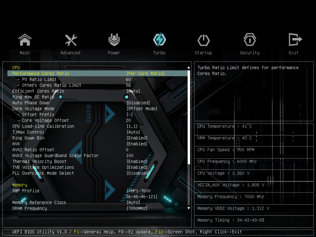Click the Memory VDD2 Voltage 1.312 V readout
This screenshot has height=237, width=316.
[x=233, y=208]
